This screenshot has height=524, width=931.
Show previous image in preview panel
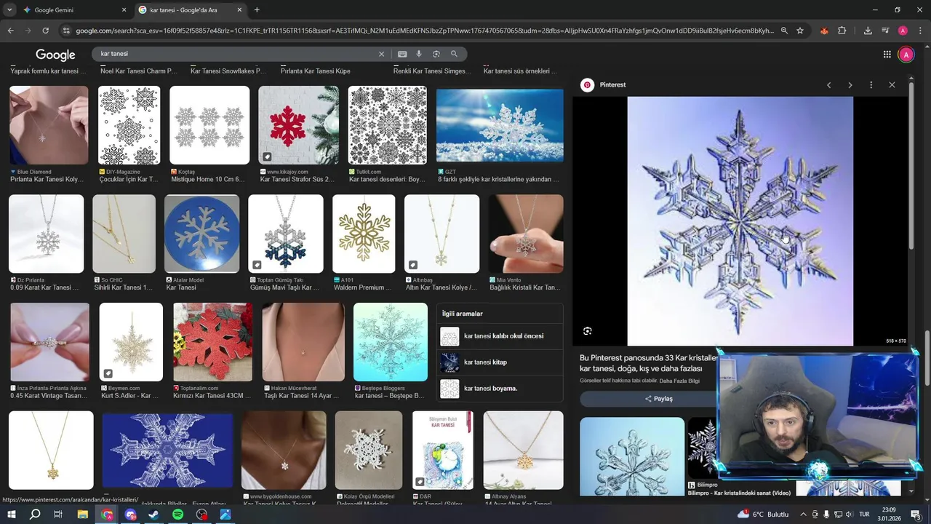[x=828, y=85]
